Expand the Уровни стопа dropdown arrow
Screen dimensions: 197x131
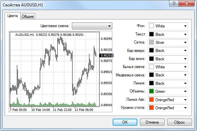185,108
